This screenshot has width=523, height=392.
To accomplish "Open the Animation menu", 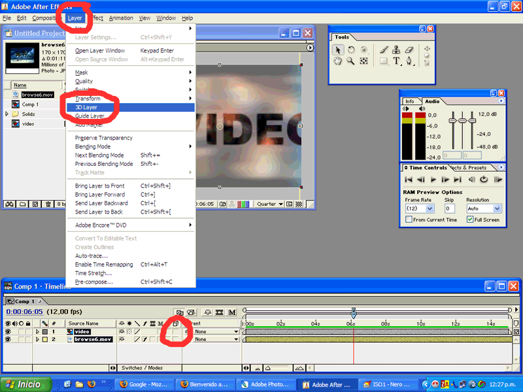I will 121,18.
